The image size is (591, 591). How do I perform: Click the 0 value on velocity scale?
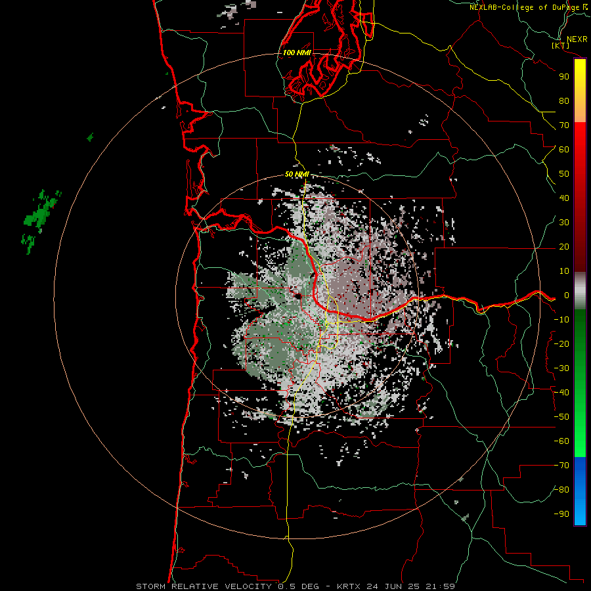[566, 295]
